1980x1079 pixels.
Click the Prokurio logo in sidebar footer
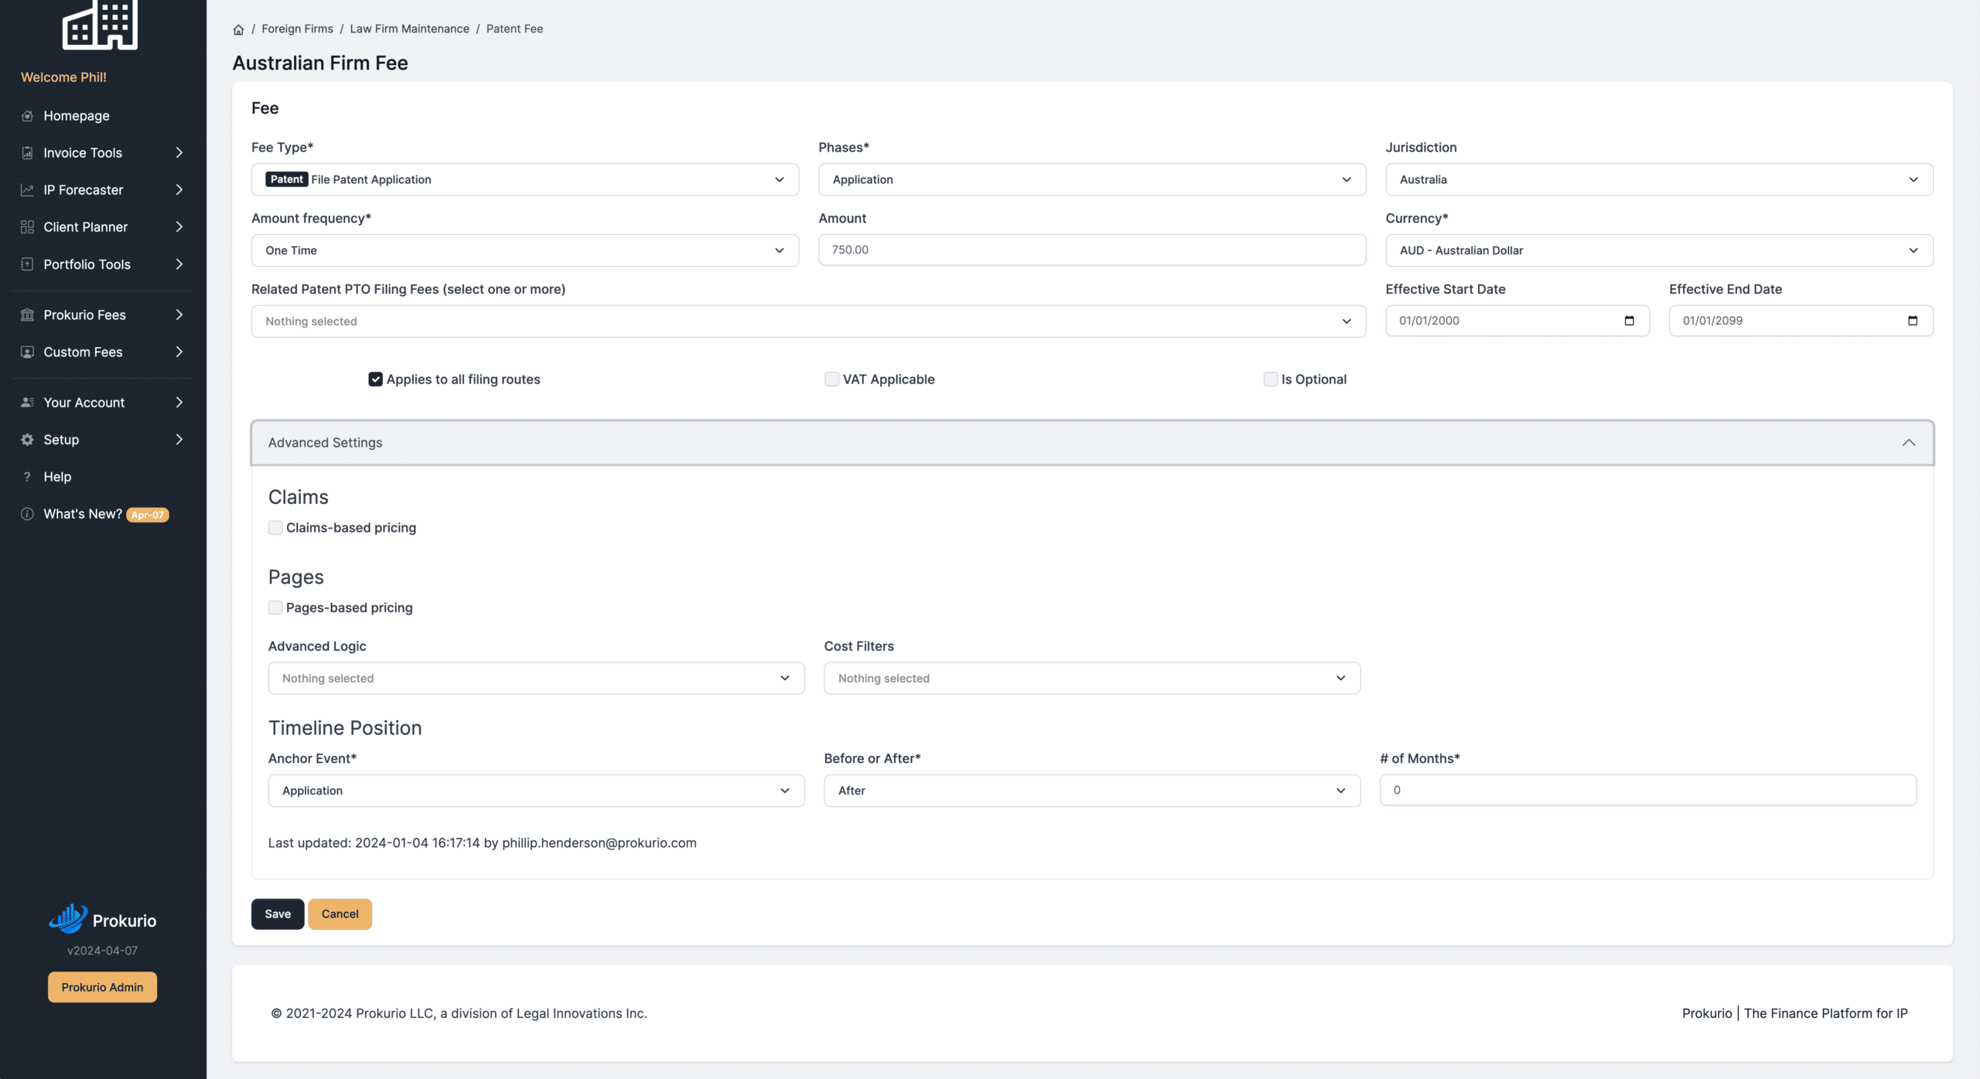pos(102,919)
